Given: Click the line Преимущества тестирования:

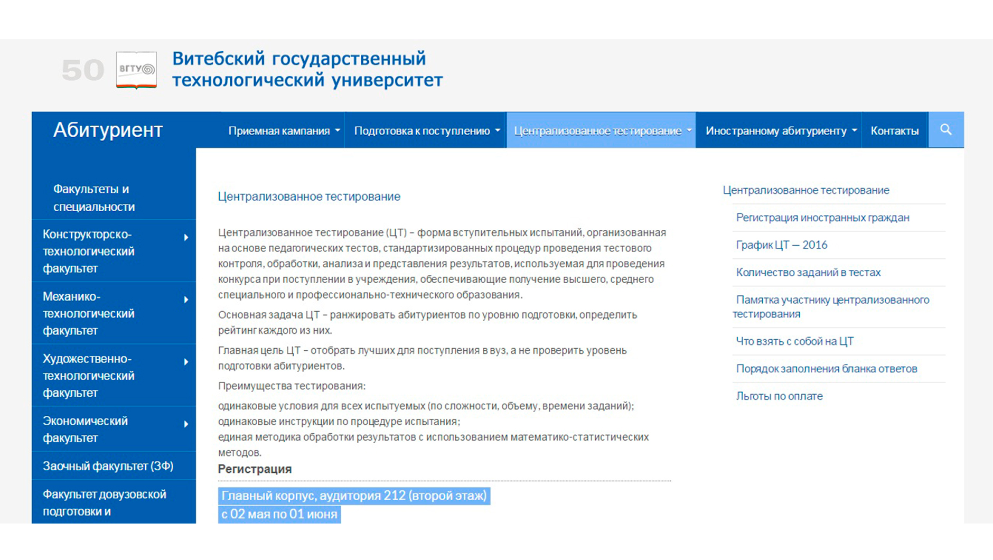Looking at the screenshot, I should coord(292,386).
